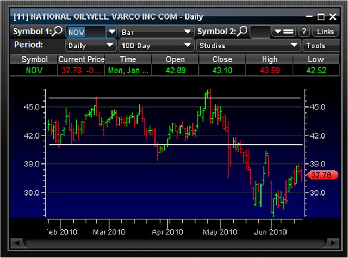Click the right scroll arrow of horizontal scrollbar
The image size is (348, 258).
click(x=333, y=243)
